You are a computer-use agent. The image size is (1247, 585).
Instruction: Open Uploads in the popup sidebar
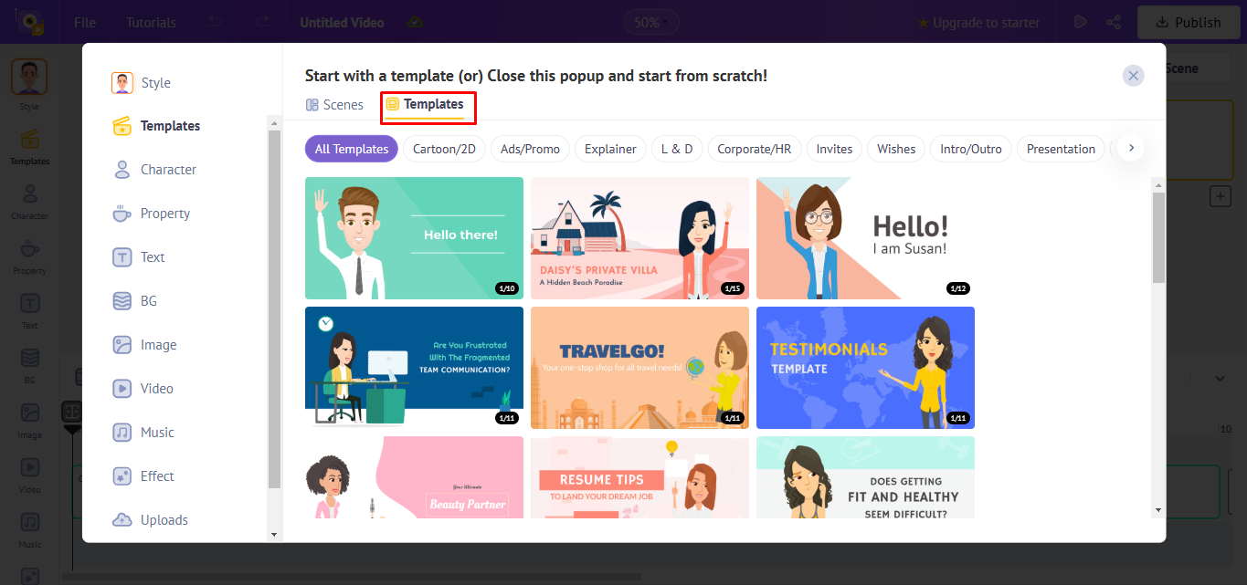pyautogui.click(x=150, y=520)
